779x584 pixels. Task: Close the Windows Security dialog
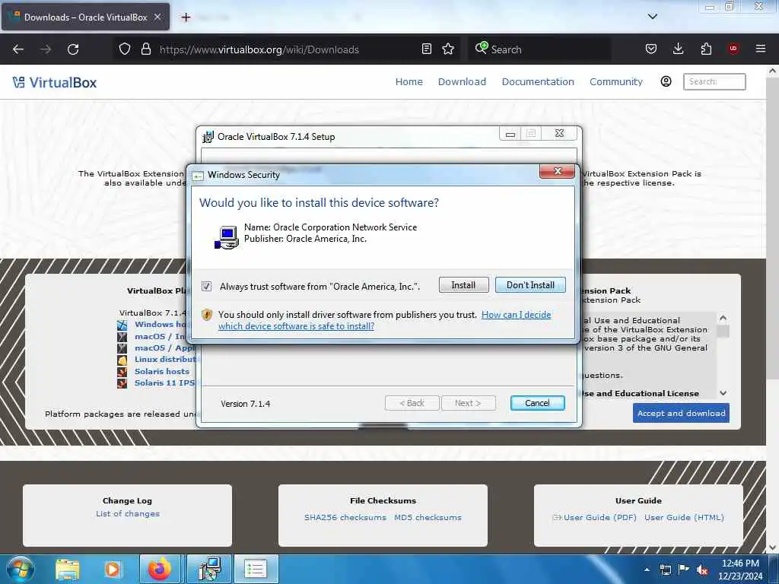point(557,171)
